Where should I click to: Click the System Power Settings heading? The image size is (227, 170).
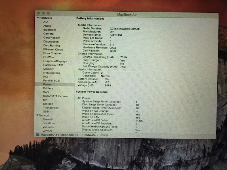92,92
